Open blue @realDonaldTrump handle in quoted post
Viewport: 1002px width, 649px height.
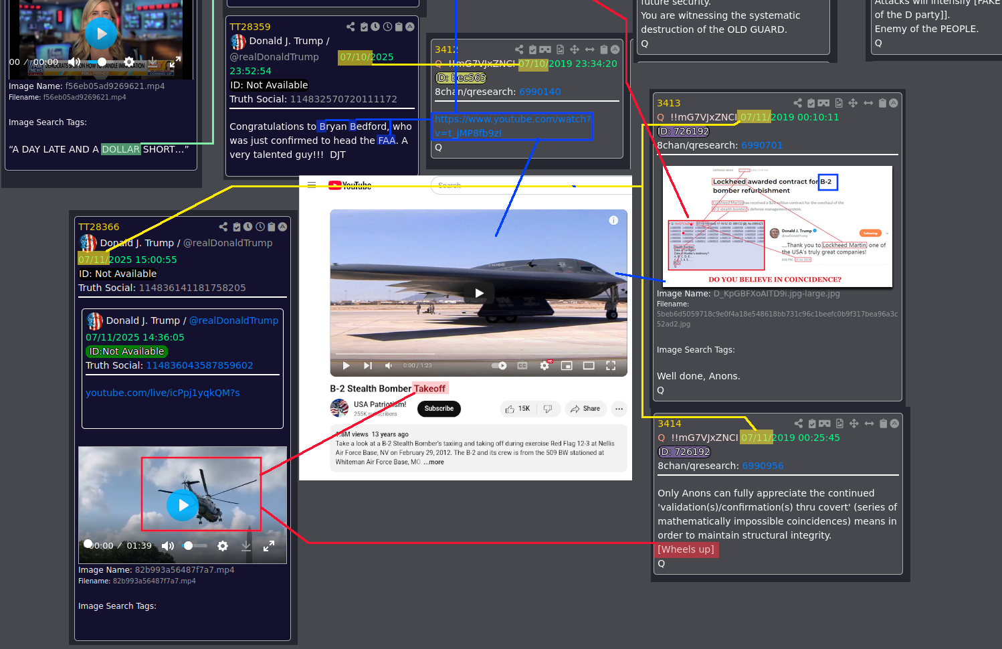233,320
